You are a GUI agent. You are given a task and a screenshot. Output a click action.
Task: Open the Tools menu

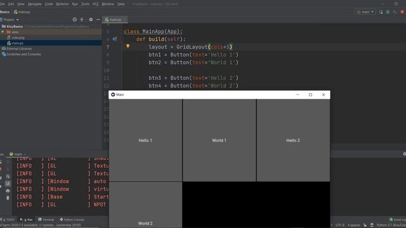pyautogui.click(x=85, y=4)
